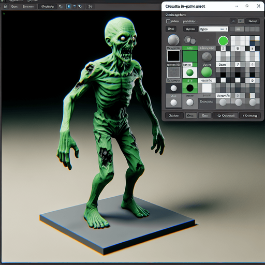The image size is (265, 265).
Task: Select the large gray sphere preview
Action: tap(173, 40)
